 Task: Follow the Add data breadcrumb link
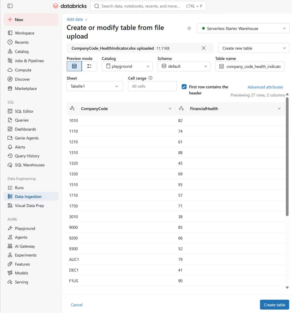[75, 19]
